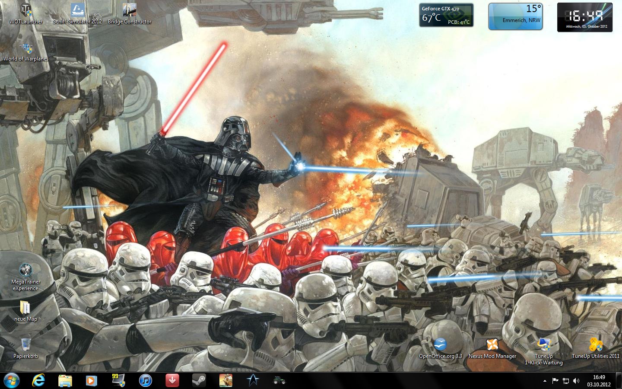Click the GeForce GTX 470 temperature gadget

(x=446, y=15)
